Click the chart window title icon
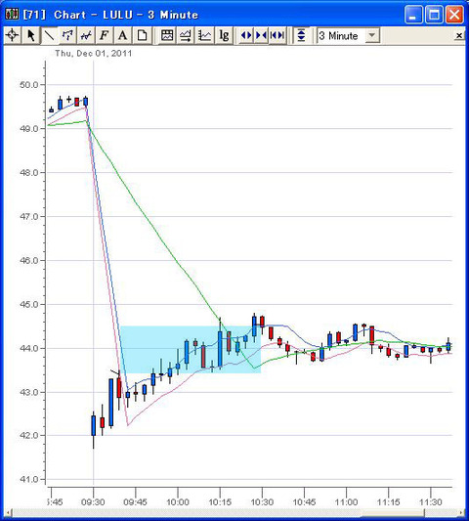This screenshot has width=469, height=521. [12, 15]
